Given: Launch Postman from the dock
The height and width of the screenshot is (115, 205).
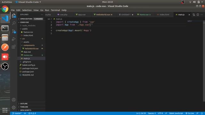Looking at the screenshot, I should (x=5, y=47).
